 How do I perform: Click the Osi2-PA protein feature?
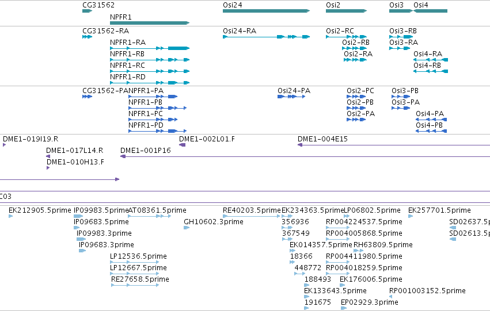356,120
